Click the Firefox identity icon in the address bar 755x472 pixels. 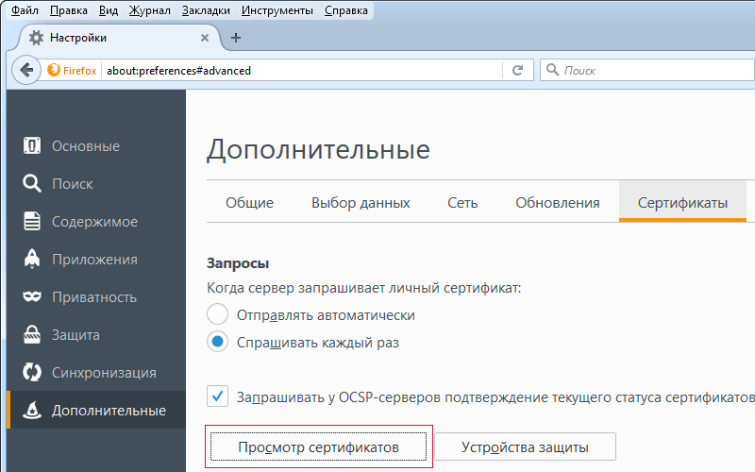click(x=54, y=70)
